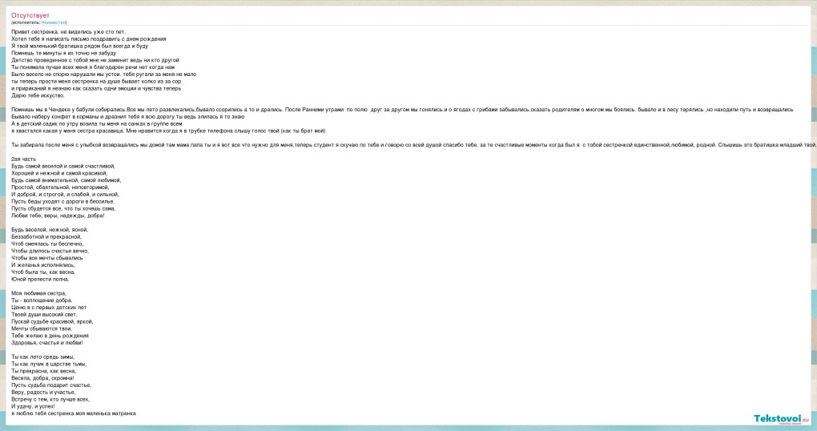This screenshot has height=431, width=817.
Task: Click the line "Привет сестренка. не виделись уже сто лет."
Action: pyautogui.click(x=68, y=31)
